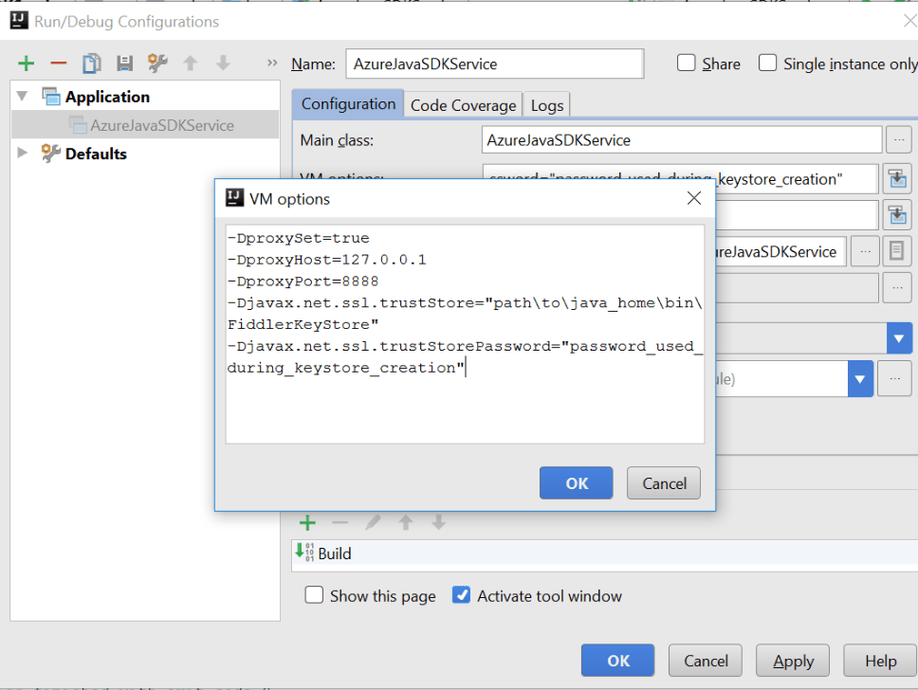
Task: Open the classpath module dropdown
Action: click(859, 378)
